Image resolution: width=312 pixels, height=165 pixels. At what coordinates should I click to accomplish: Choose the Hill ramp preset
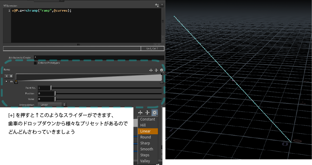[148, 125]
